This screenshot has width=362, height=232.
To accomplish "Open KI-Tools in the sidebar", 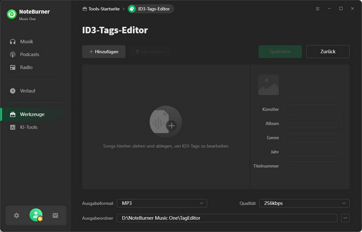I will 28,127.
